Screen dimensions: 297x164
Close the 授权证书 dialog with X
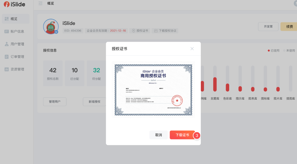[x=192, y=49]
